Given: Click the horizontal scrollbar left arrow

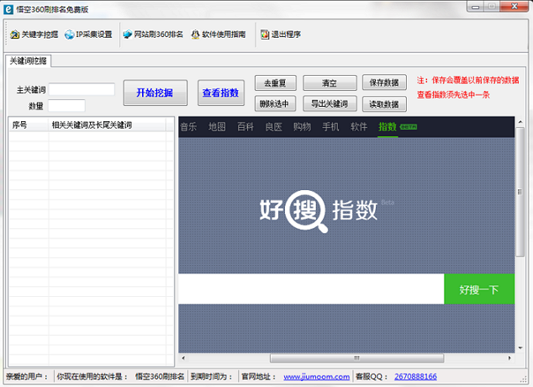Looking at the screenshot, I should coord(183,358).
